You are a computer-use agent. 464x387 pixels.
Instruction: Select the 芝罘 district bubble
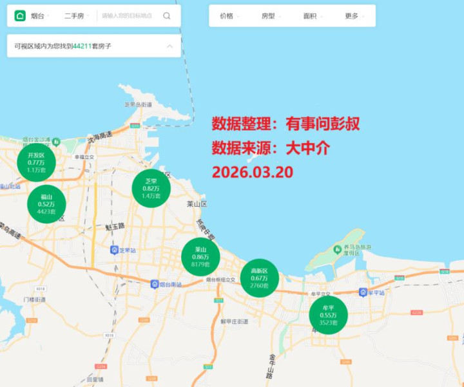point(151,187)
